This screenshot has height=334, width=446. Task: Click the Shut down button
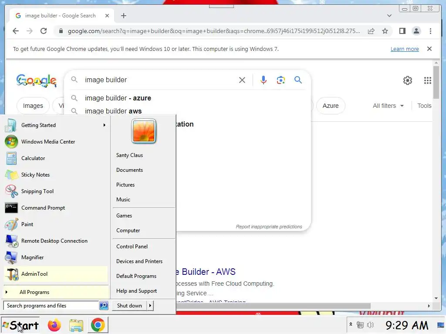pos(129,306)
